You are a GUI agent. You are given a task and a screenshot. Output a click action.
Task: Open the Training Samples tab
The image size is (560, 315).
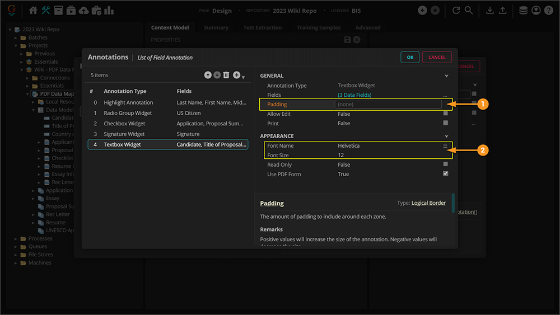click(318, 27)
